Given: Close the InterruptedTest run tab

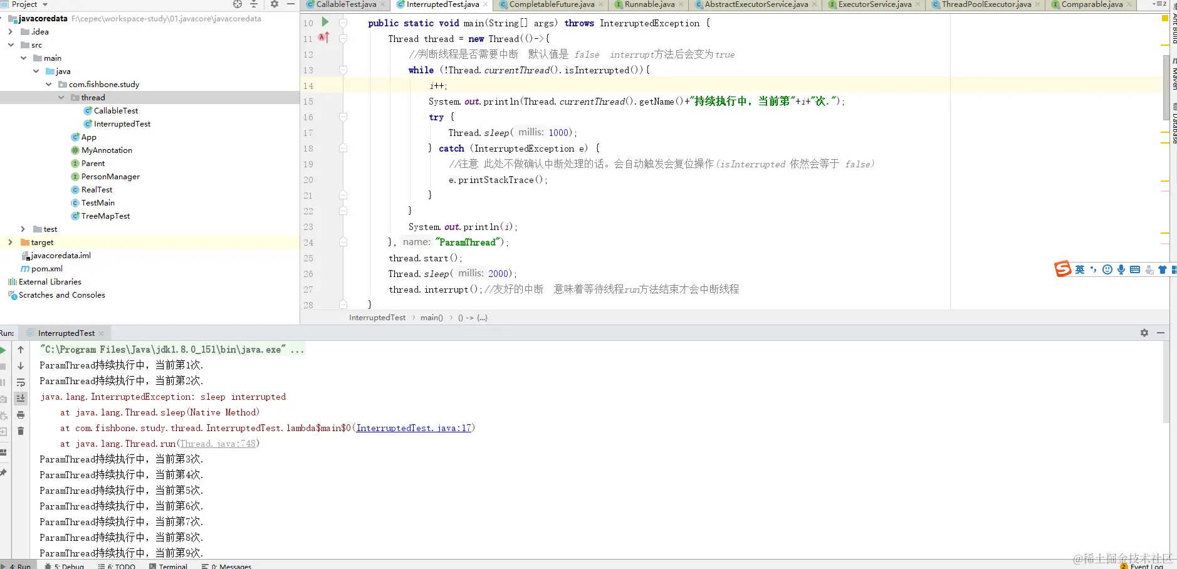Looking at the screenshot, I should tap(101, 333).
